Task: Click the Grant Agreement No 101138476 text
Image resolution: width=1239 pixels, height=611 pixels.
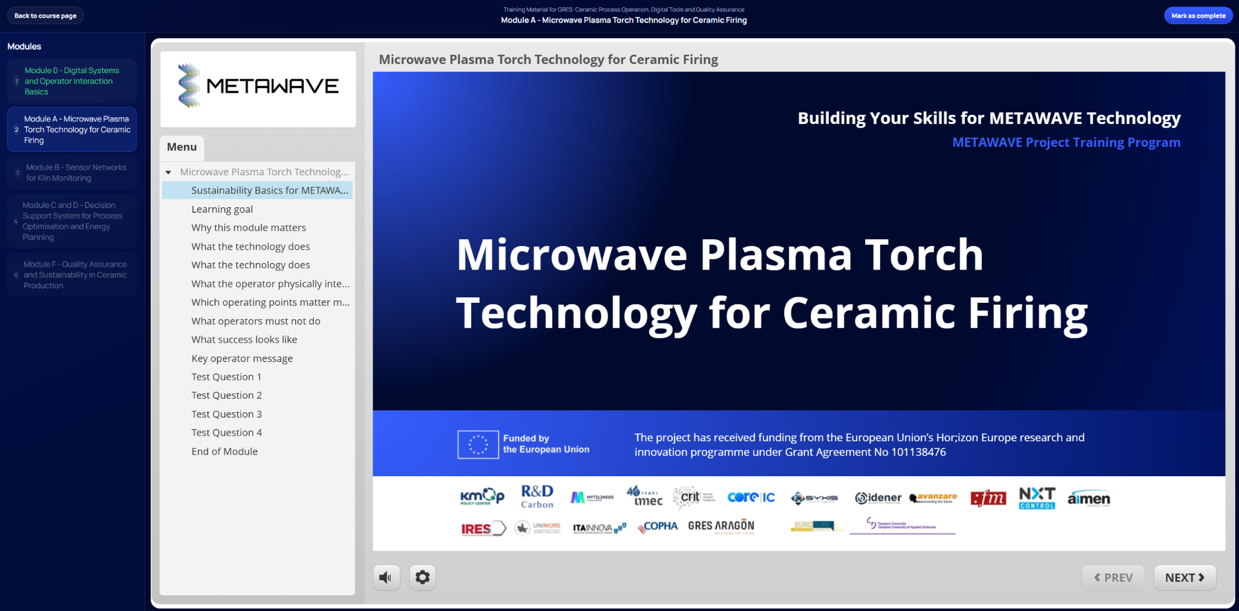Action: click(x=866, y=452)
